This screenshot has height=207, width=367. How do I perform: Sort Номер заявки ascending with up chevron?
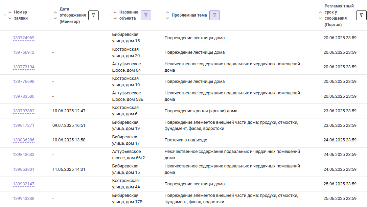[x=10, y=13]
